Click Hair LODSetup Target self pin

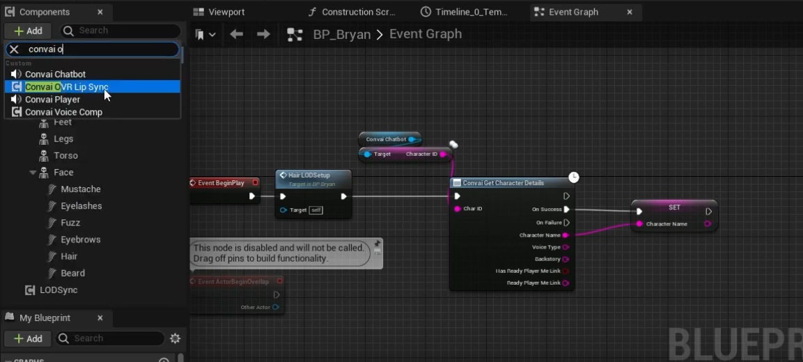[283, 210]
